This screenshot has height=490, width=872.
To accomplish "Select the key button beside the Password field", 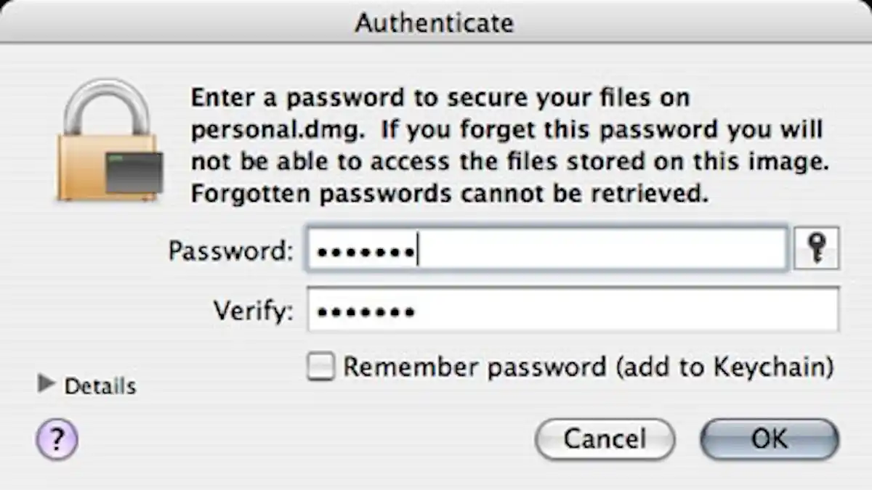I will click(x=817, y=248).
